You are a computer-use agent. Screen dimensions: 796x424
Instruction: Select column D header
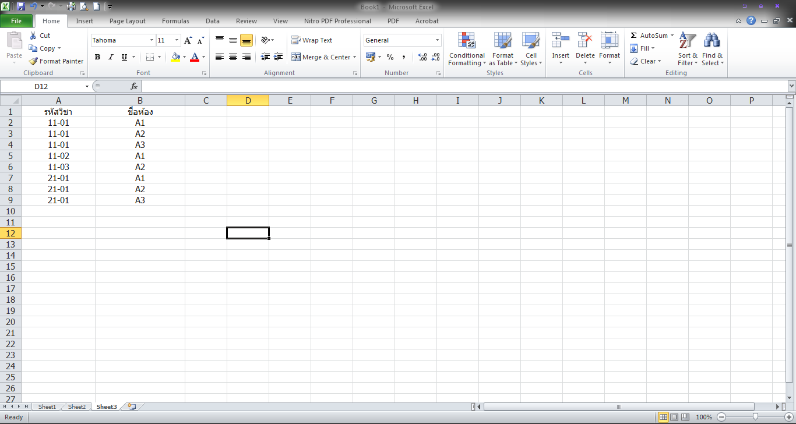pyautogui.click(x=248, y=101)
